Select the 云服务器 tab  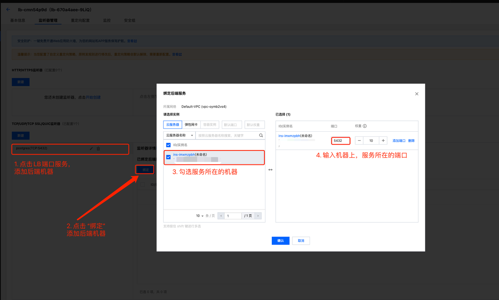[172, 125]
